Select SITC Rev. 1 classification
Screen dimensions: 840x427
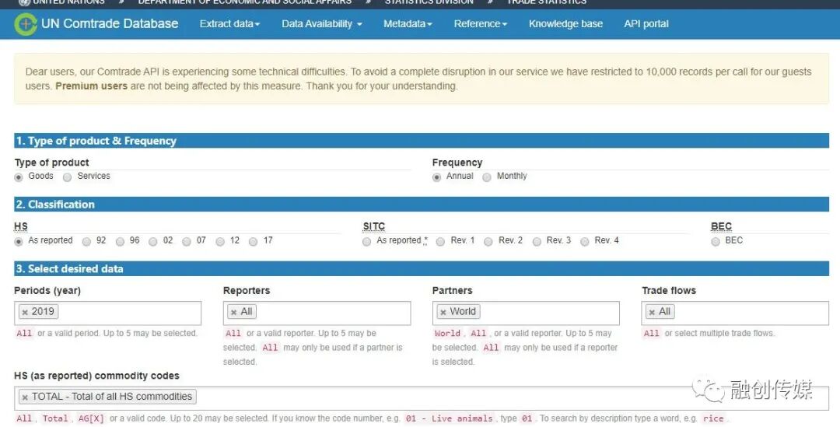click(x=440, y=242)
